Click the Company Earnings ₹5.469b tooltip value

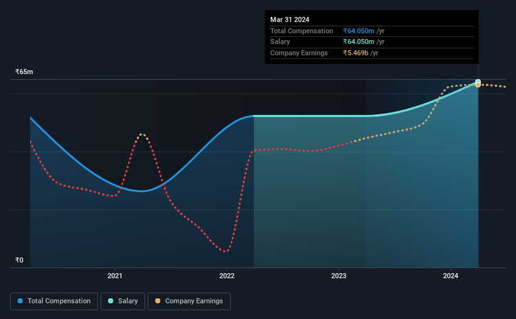pyautogui.click(x=355, y=53)
